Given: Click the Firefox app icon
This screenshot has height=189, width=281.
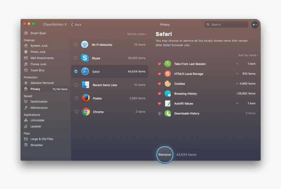Looking at the screenshot, I should tap(86, 98).
